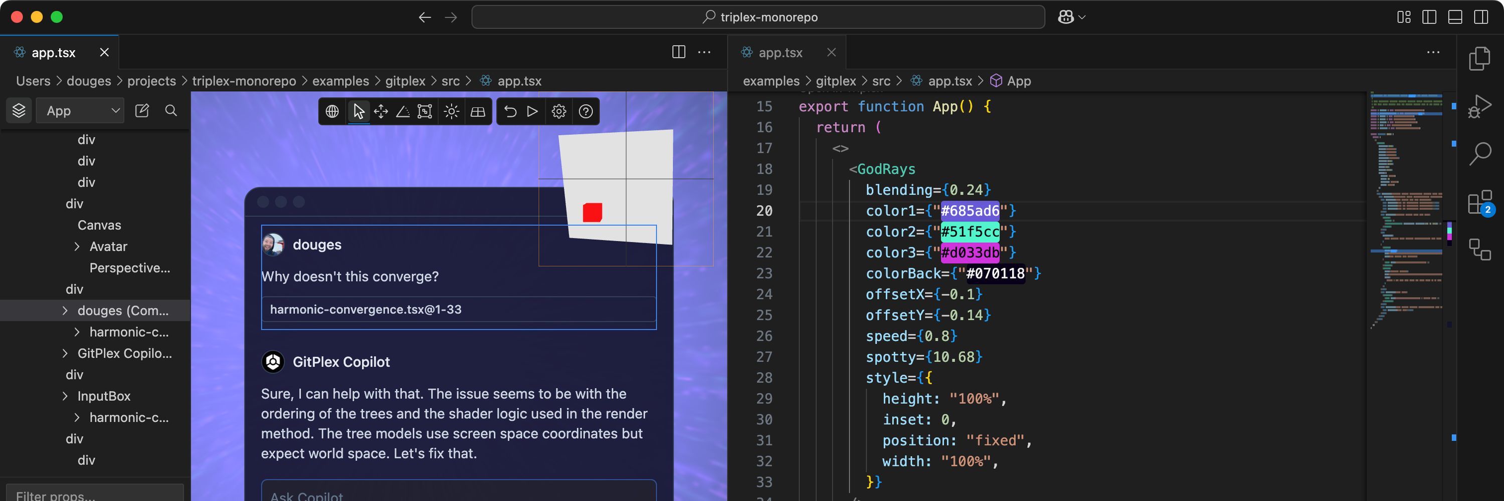
Task: Click the color2 #51f5cc swatch
Action: click(970, 231)
